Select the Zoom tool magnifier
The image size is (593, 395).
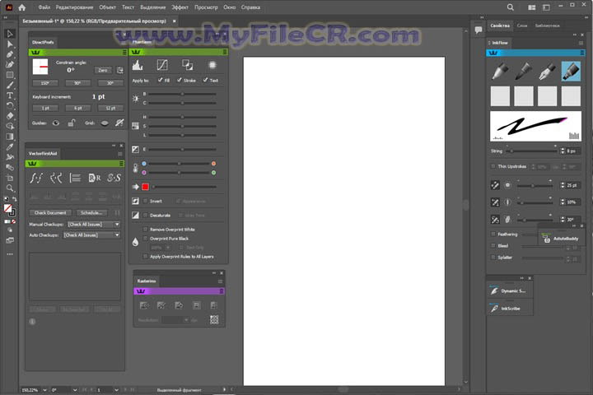(10, 188)
